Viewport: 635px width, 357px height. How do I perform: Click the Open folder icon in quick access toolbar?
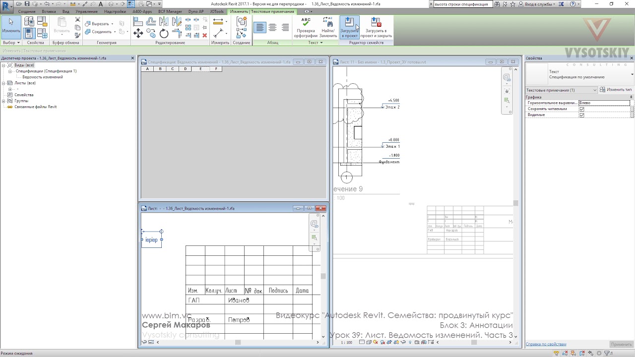19,4
